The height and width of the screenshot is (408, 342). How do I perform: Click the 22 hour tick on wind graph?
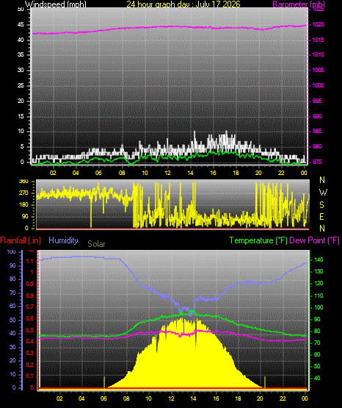281,173
